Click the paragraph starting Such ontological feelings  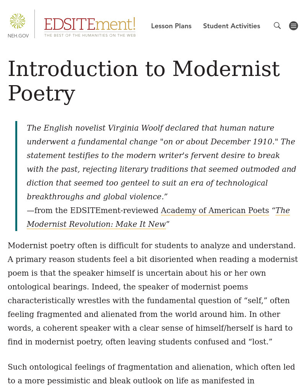pos(151,374)
